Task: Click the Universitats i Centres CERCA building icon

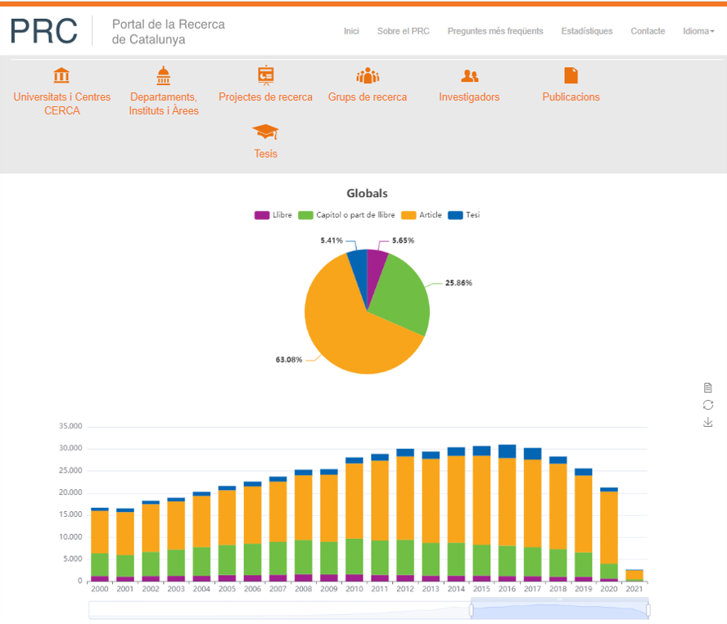Action: point(61,76)
